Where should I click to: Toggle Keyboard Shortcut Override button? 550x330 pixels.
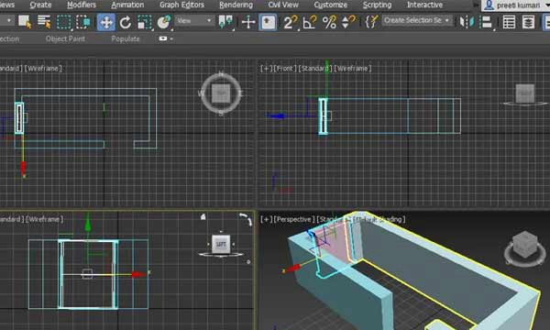tap(268, 22)
